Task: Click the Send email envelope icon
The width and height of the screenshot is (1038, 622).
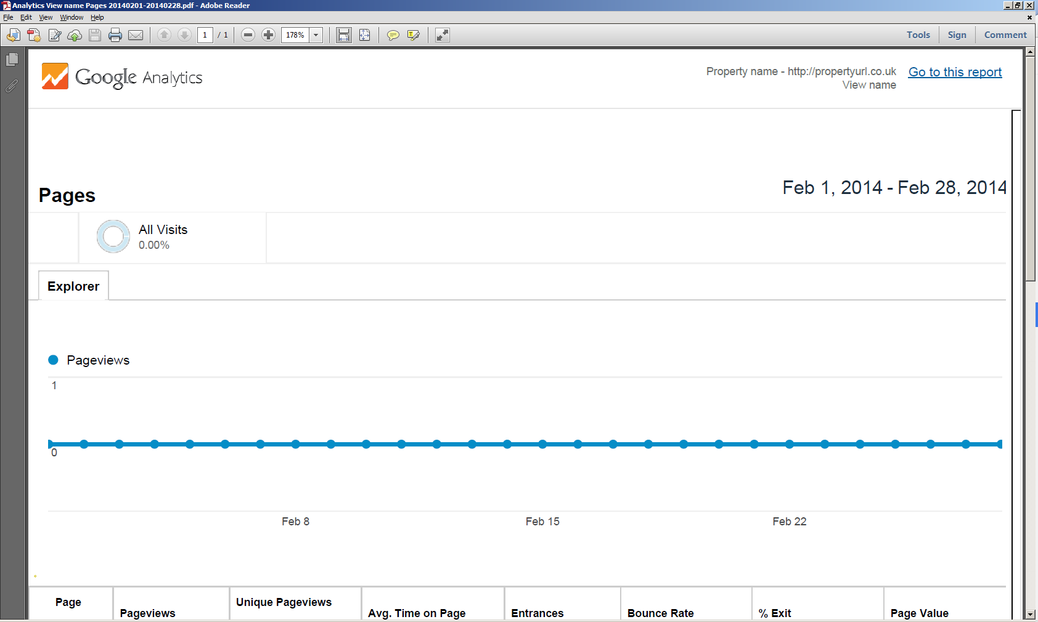Action: [136, 35]
